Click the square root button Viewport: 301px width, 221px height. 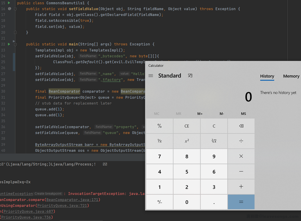213,141
